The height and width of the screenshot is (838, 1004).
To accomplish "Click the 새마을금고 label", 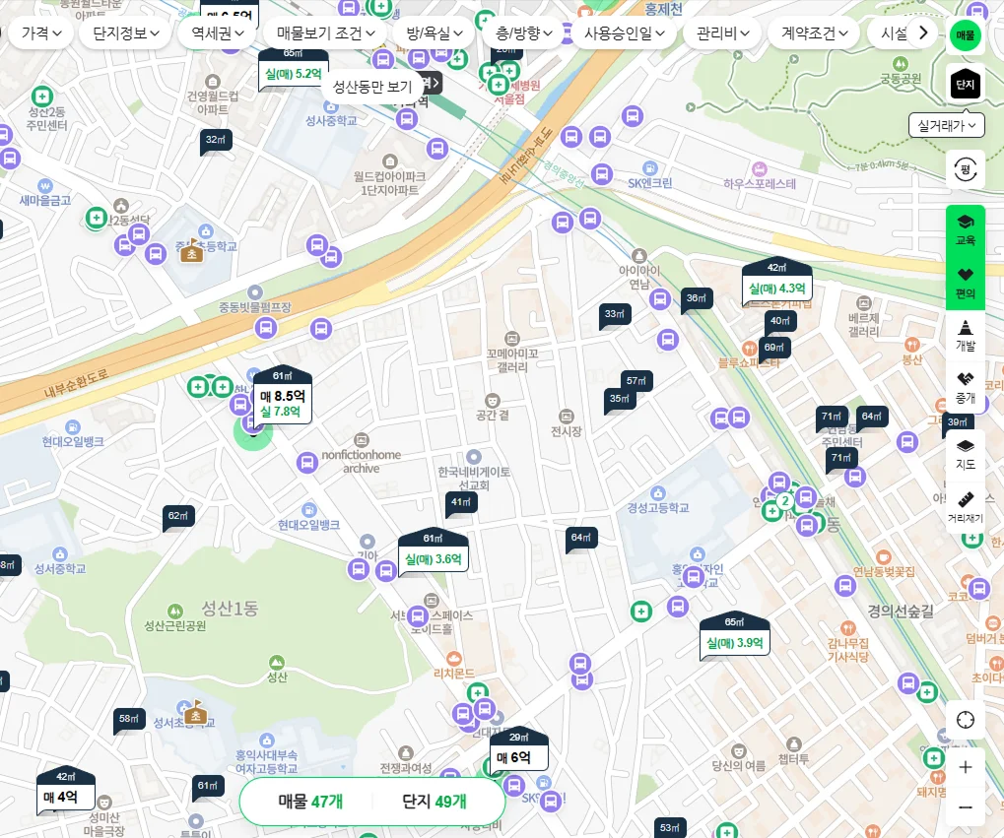I will (x=44, y=200).
